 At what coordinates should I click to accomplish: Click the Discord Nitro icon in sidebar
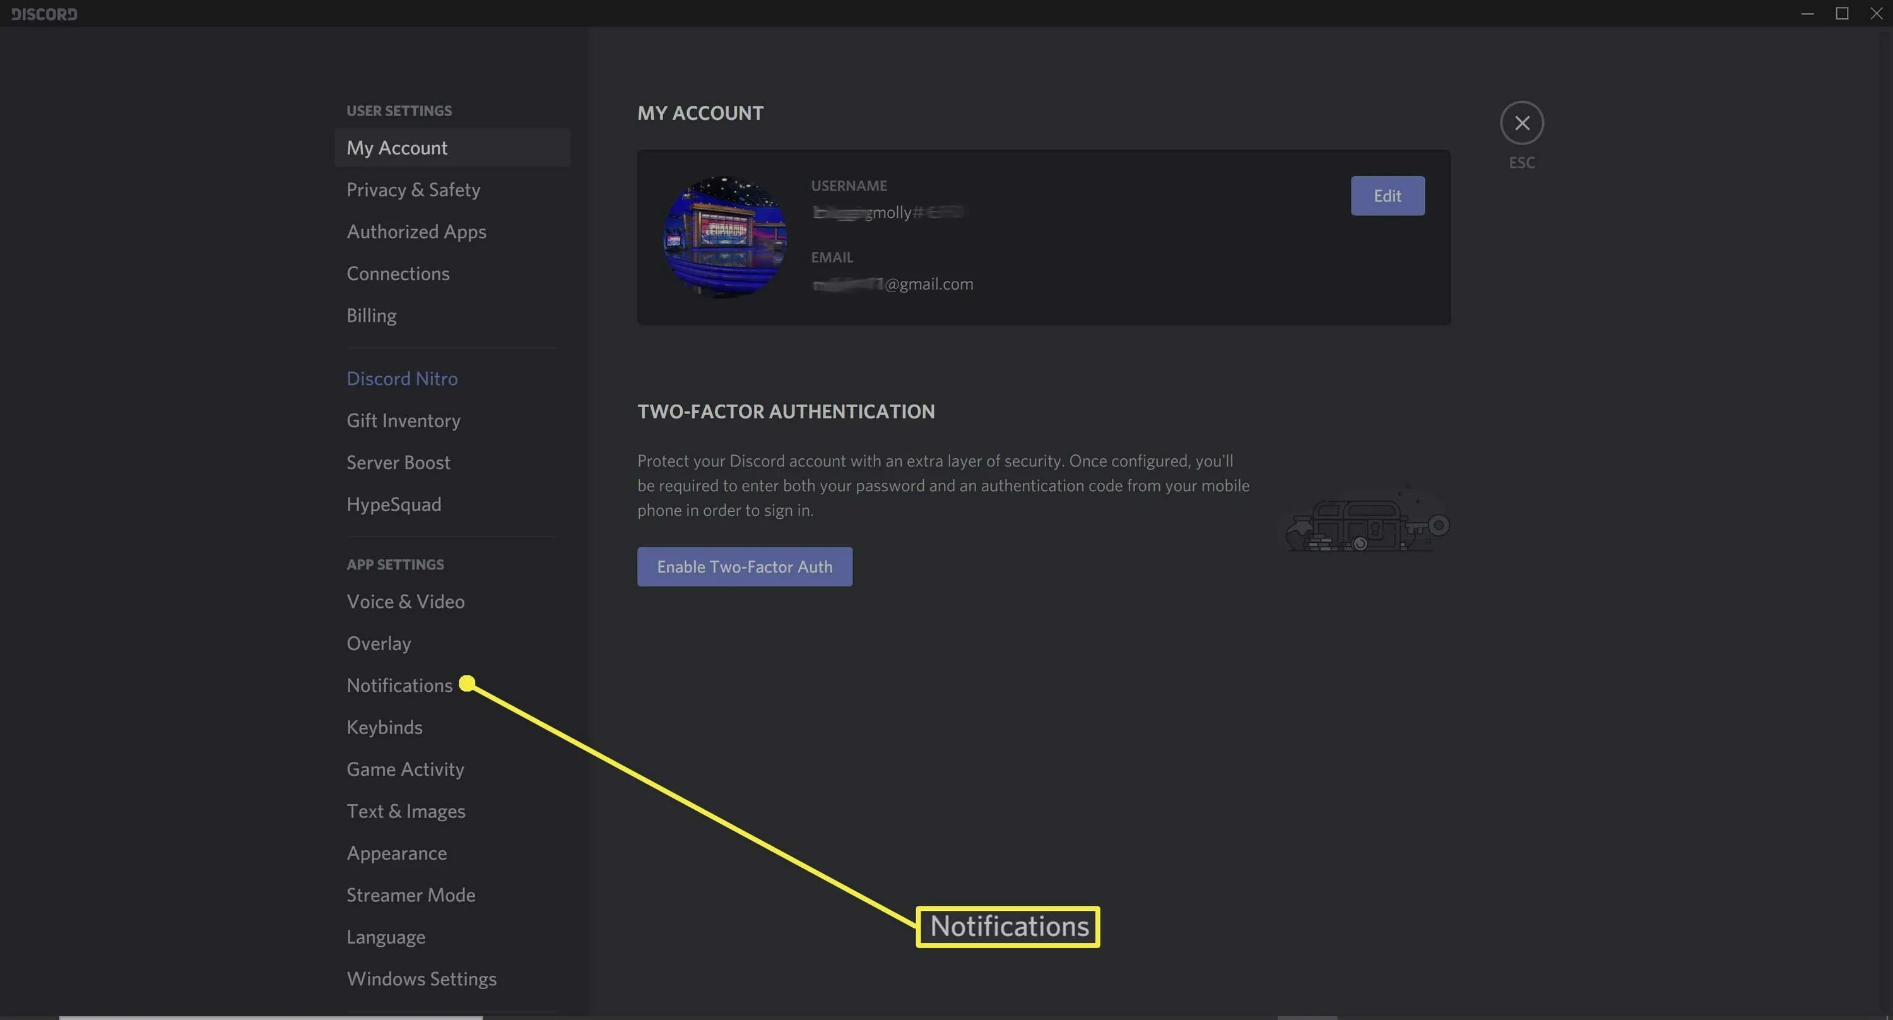click(x=402, y=377)
